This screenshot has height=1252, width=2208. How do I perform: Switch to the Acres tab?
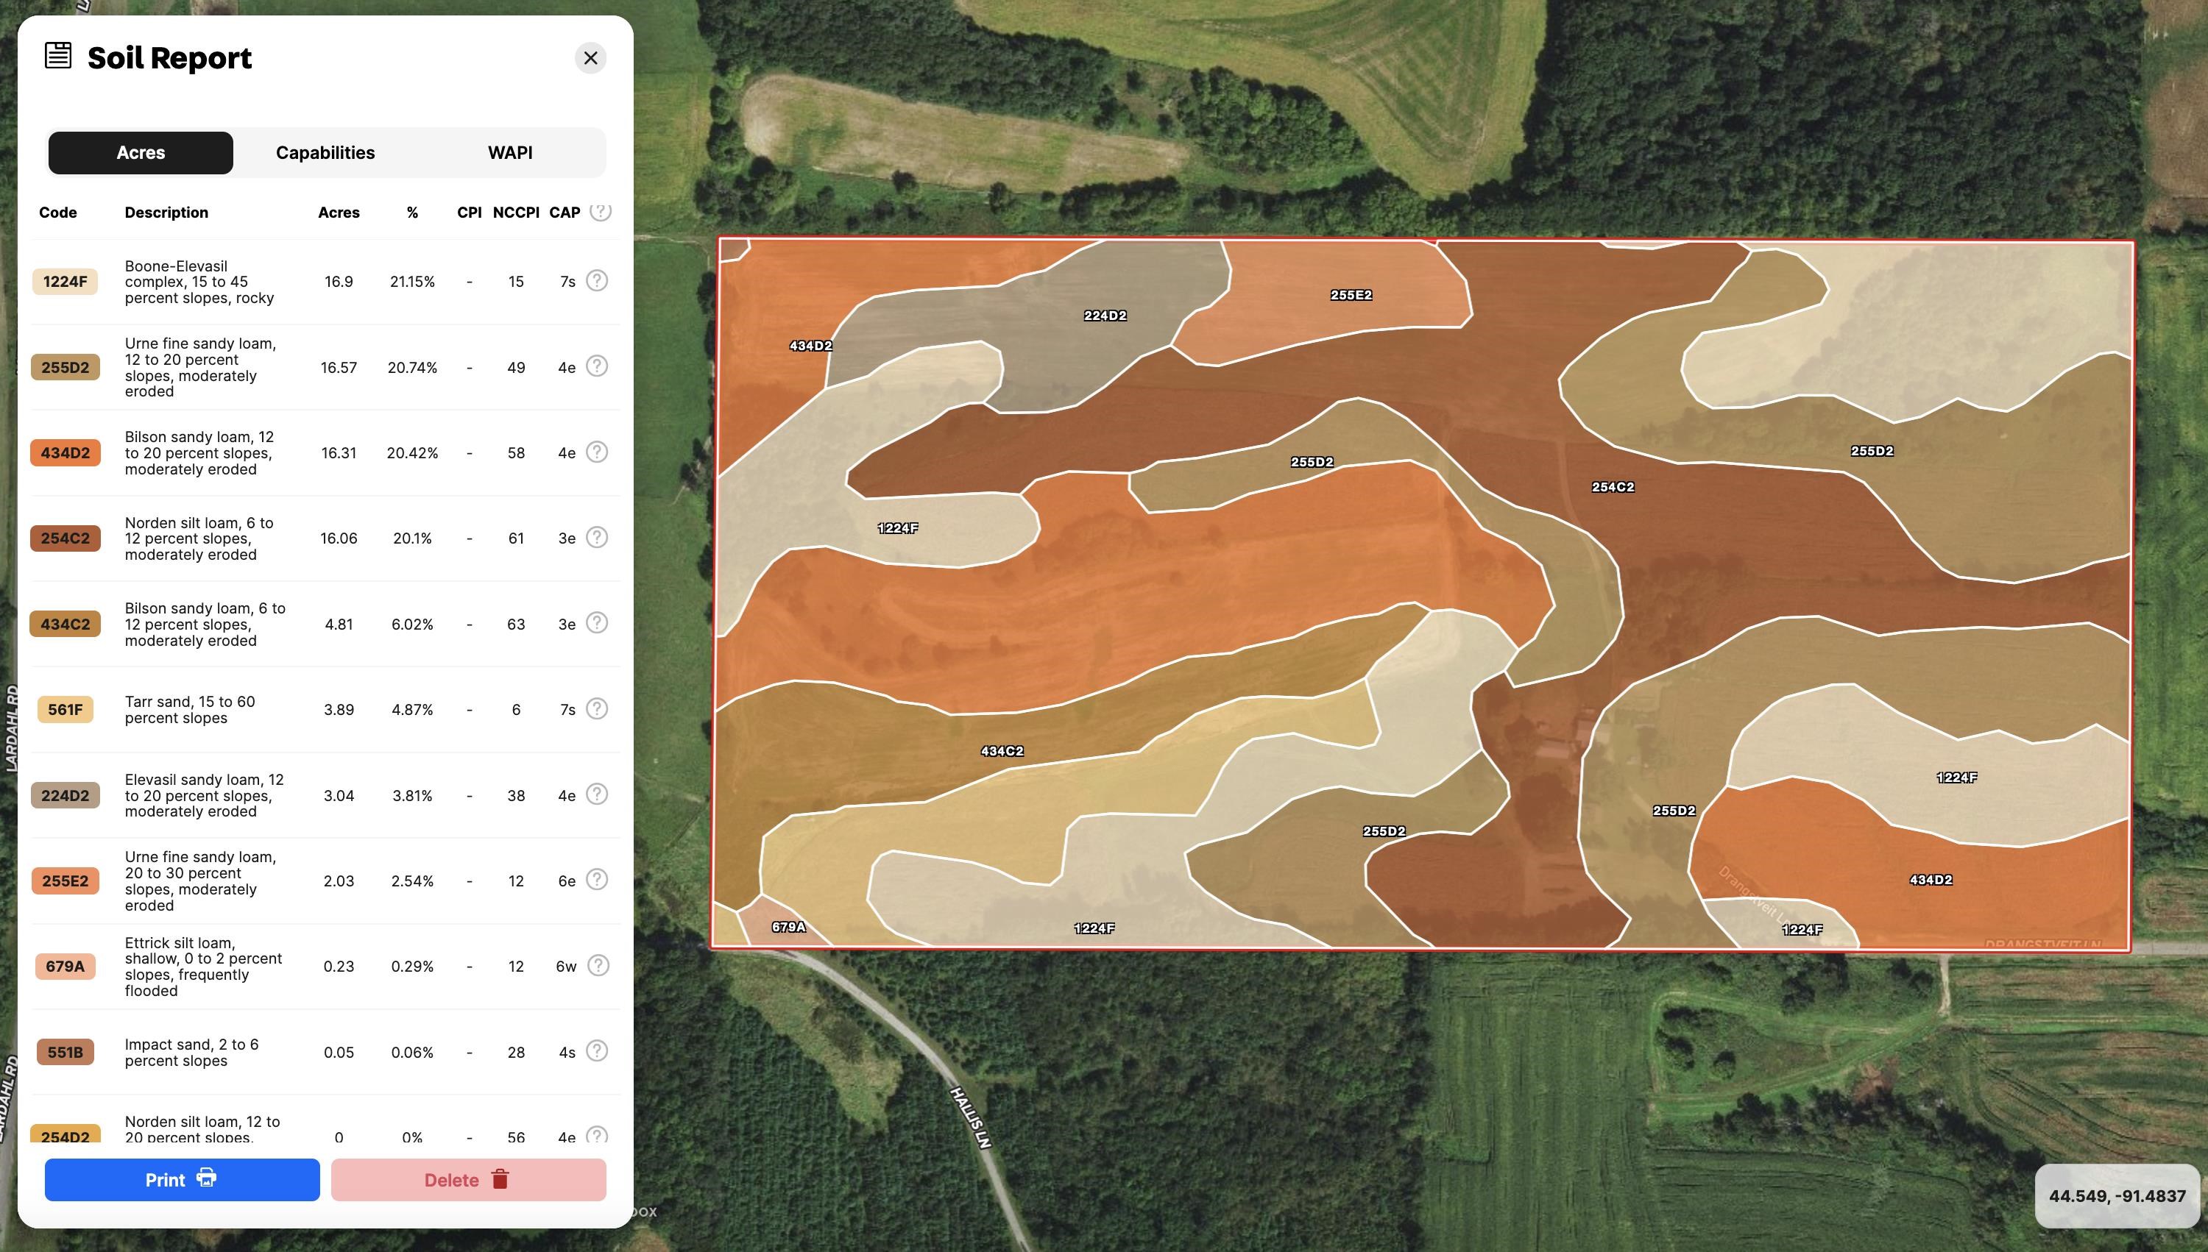pyautogui.click(x=140, y=152)
